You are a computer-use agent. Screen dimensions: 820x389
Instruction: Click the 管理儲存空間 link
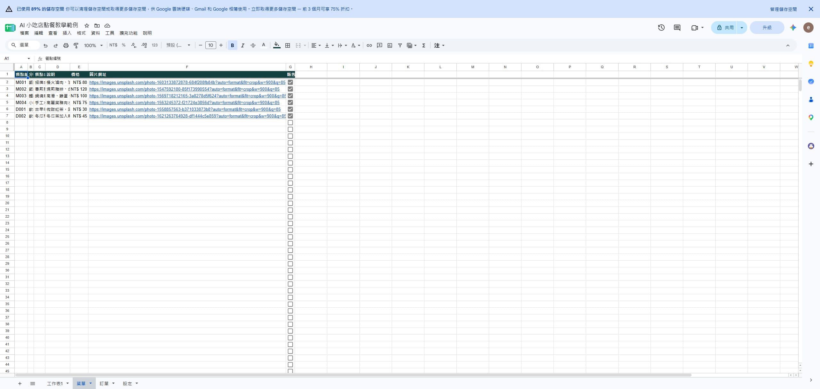pos(783,9)
